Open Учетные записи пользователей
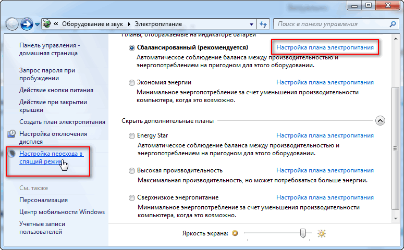The width and height of the screenshot is (404, 250). pyautogui.click(x=42, y=228)
